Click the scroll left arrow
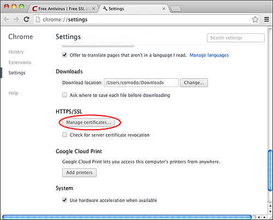Viewport: 273px width, 220px height. coord(259,217)
